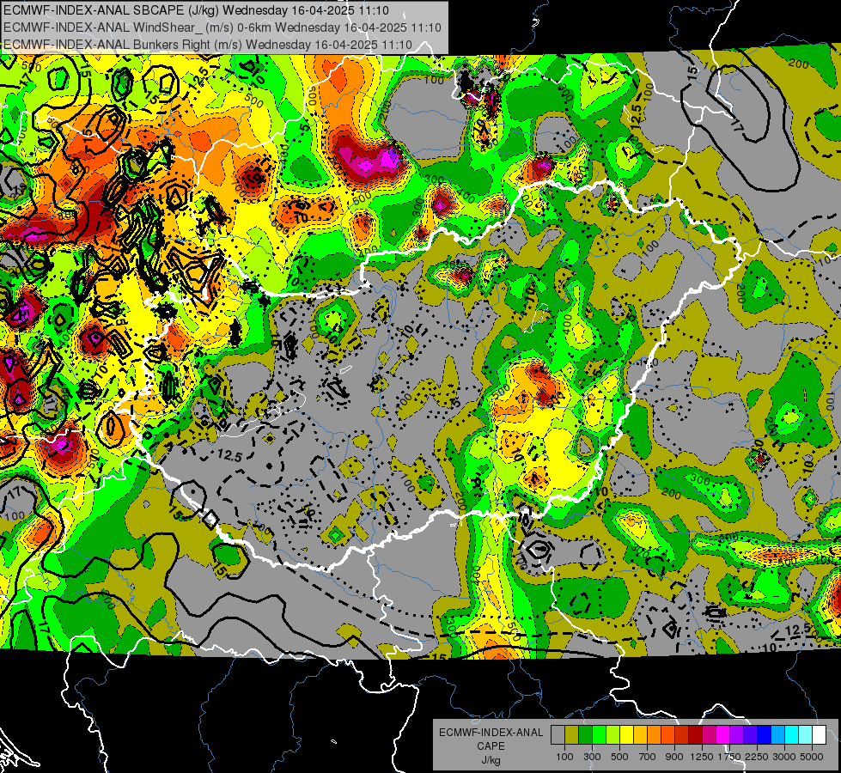Select the legend value 2250

point(758,757)
